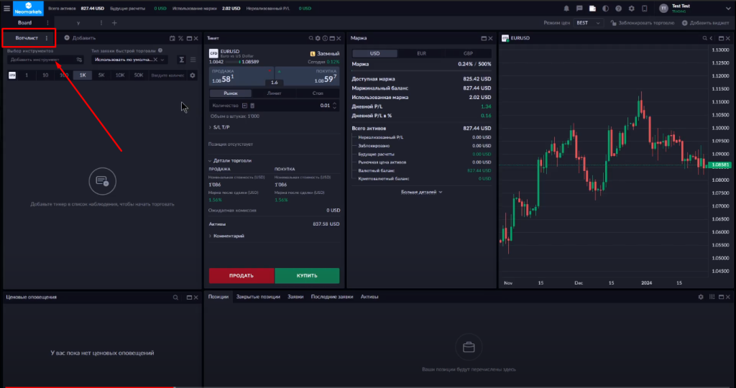Open the calculator icon next to Количество

pos(252,106)
